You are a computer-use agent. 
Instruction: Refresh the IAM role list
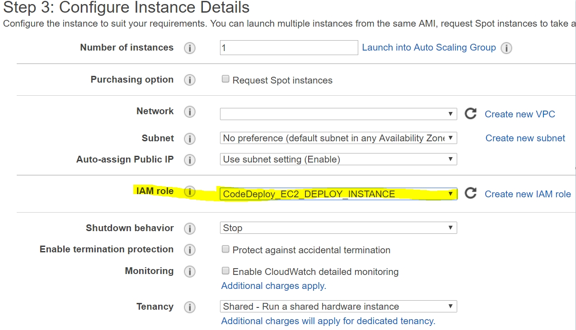coord(470,194)
